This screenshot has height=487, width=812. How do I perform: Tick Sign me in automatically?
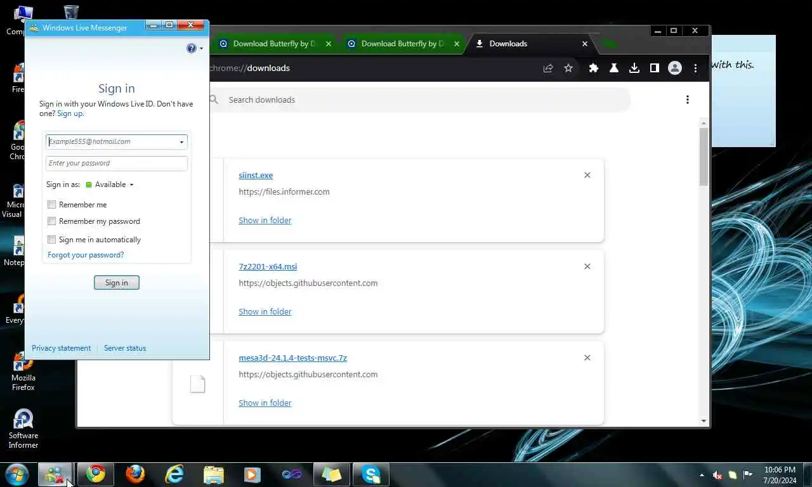click(52, 240)
